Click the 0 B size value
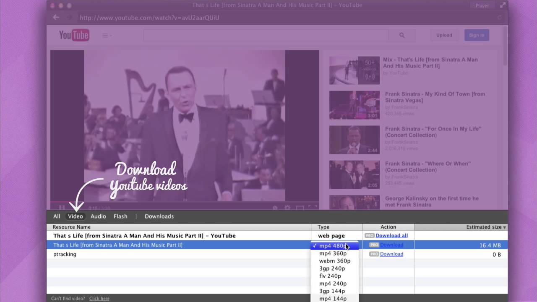 497,255
